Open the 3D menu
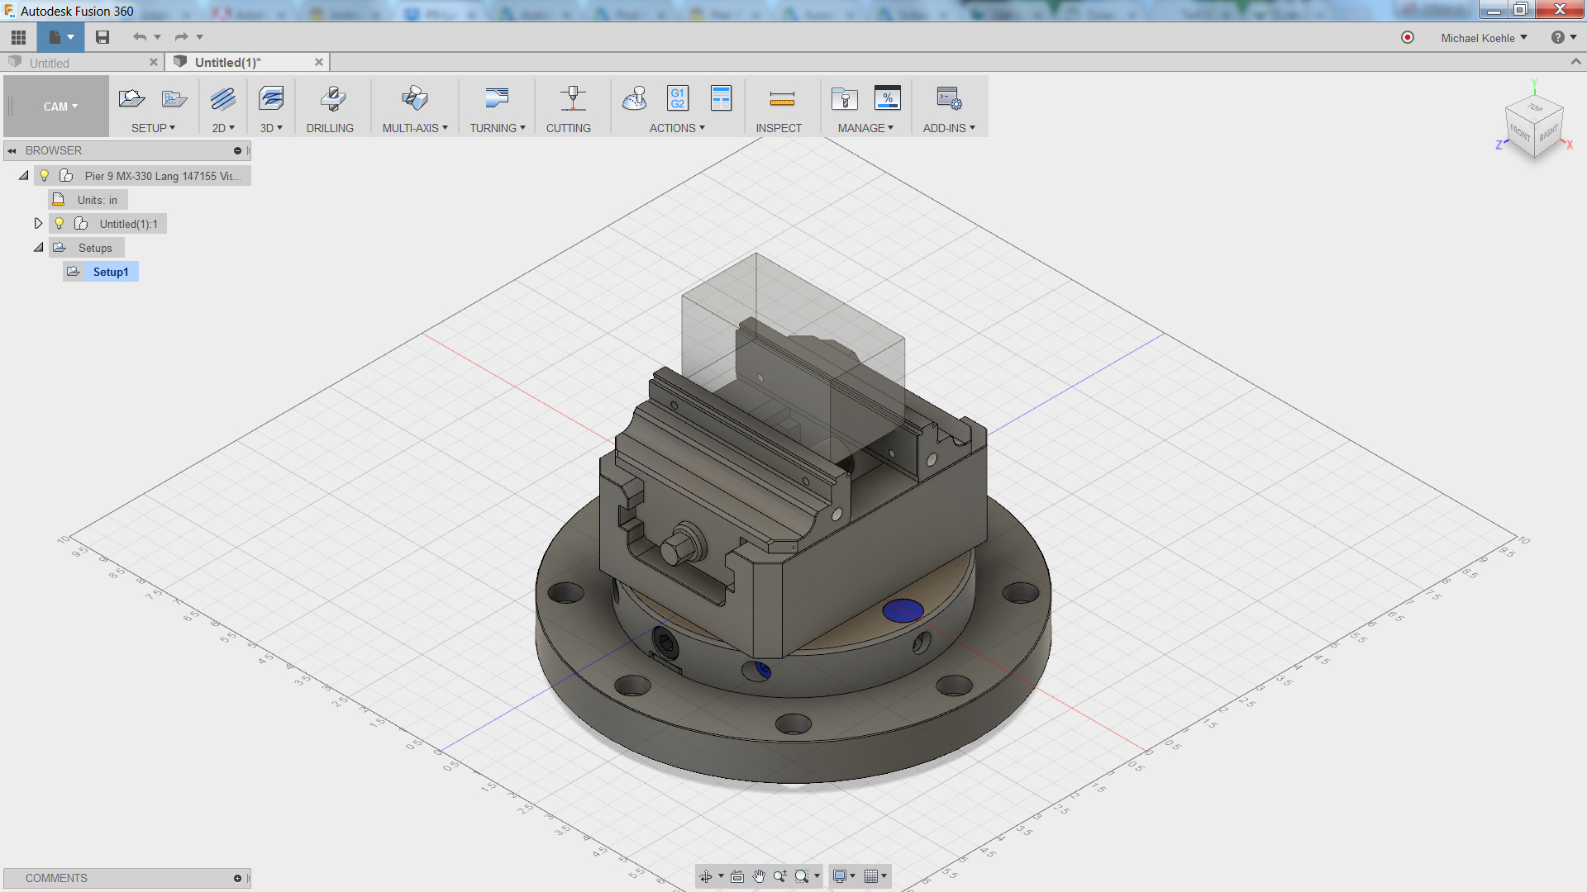Image resolution: width=1587 pixels, height=892 pixels. (x=271, y=128)
